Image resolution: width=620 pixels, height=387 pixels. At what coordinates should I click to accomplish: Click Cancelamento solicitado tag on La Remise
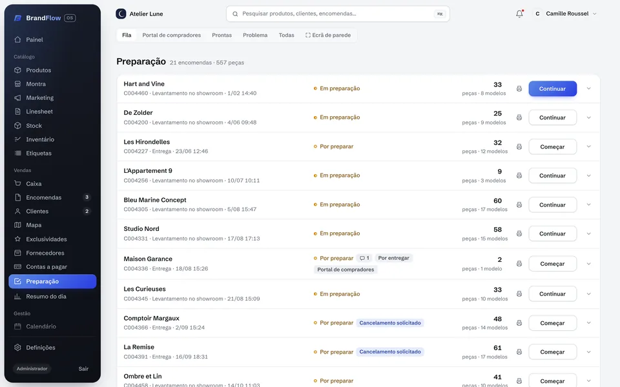390,352
